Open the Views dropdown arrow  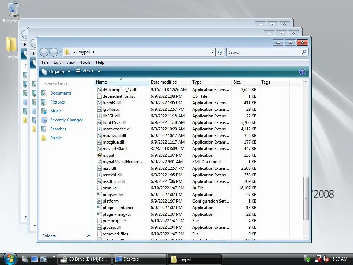[x=99, y=72]
